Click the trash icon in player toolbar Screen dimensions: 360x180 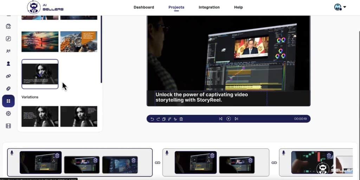[x=181, y=119]
